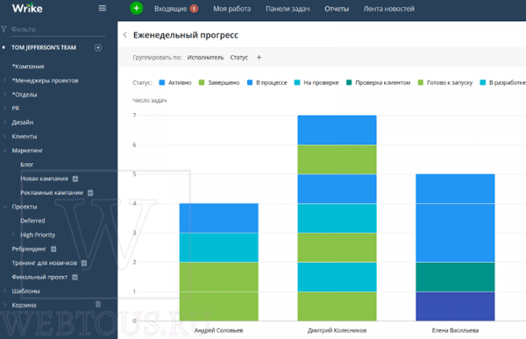This screenshot has width=526, height=339.
Task: Expand the High Priority folder
Action: tap(13, 235)
